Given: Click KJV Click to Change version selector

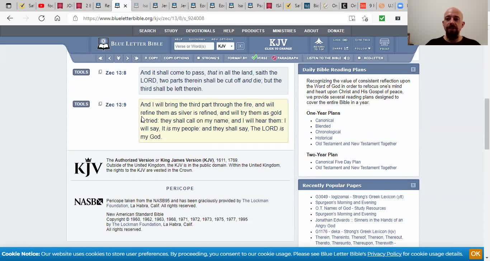Looking at the screenshot, I should click(278, 44).
